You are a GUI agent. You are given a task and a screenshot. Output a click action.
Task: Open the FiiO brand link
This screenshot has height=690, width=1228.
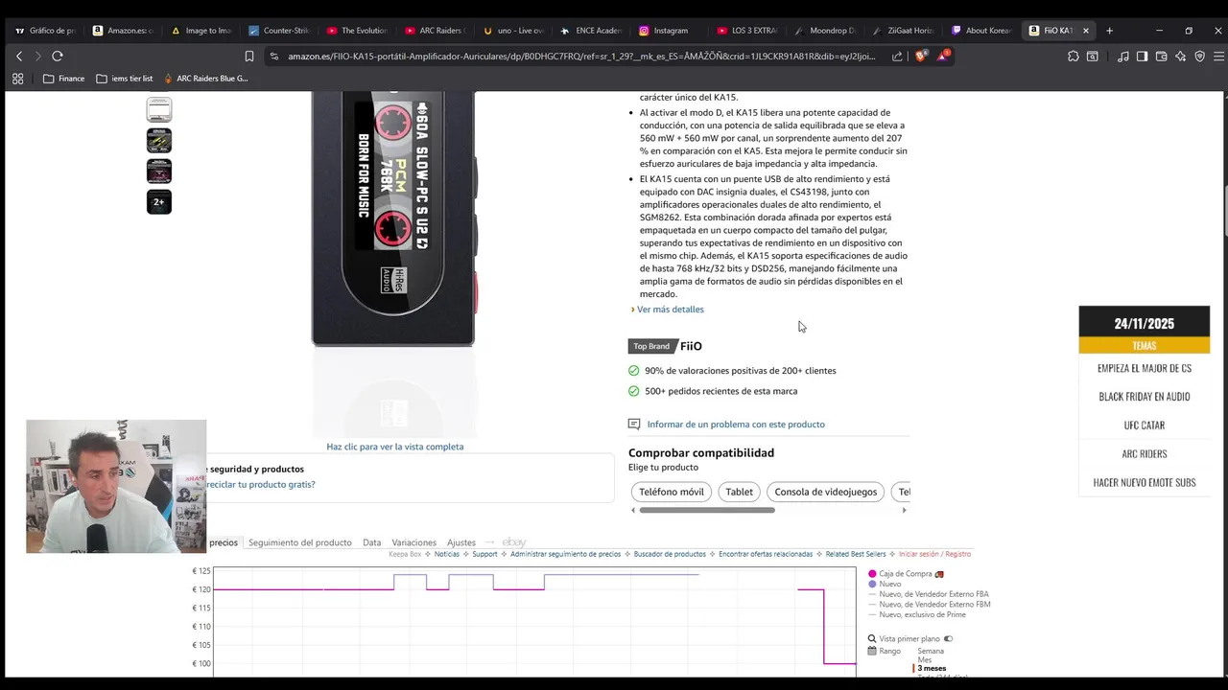[691, 346]
